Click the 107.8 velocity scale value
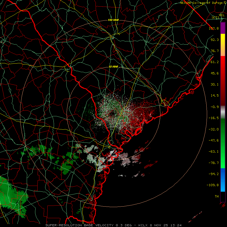 click(214, 28)
